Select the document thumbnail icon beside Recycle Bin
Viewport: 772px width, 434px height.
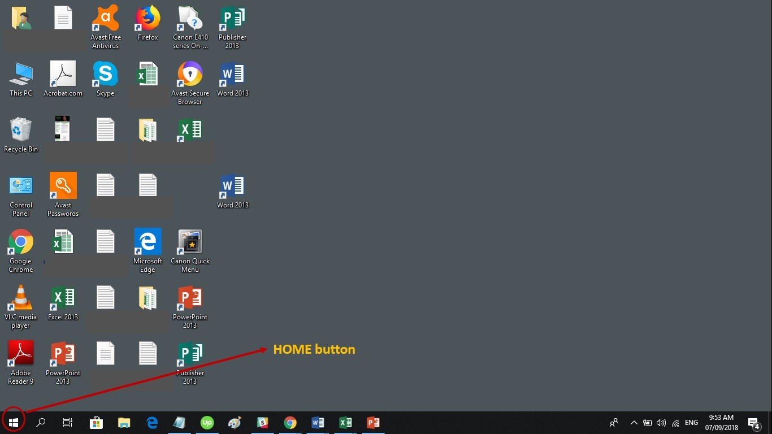tap(63, 129)
